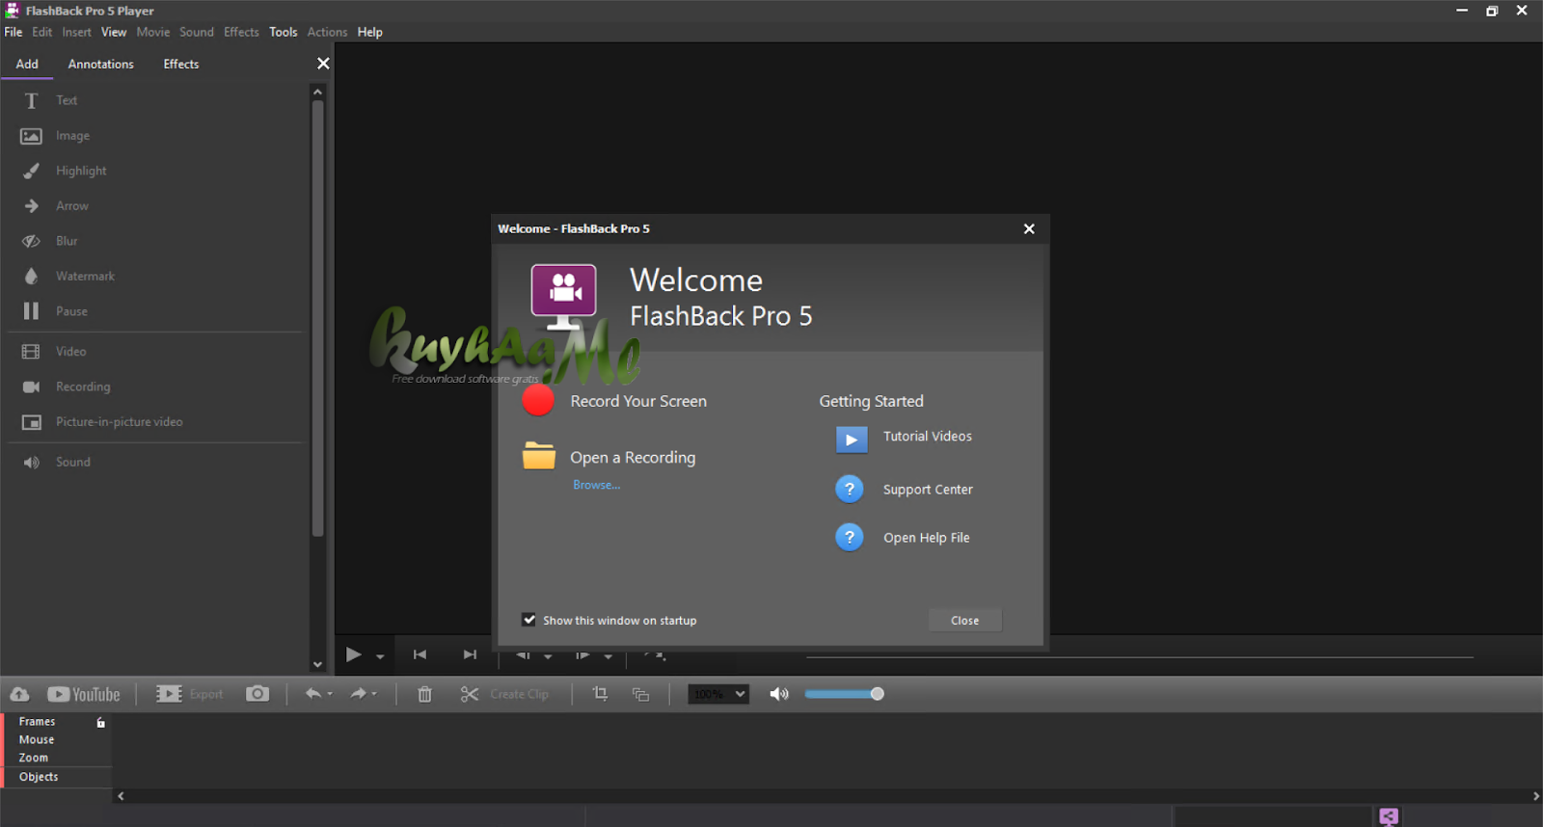Click the Browse... link
The image size is (1543, 827).
tap(596, 485)
